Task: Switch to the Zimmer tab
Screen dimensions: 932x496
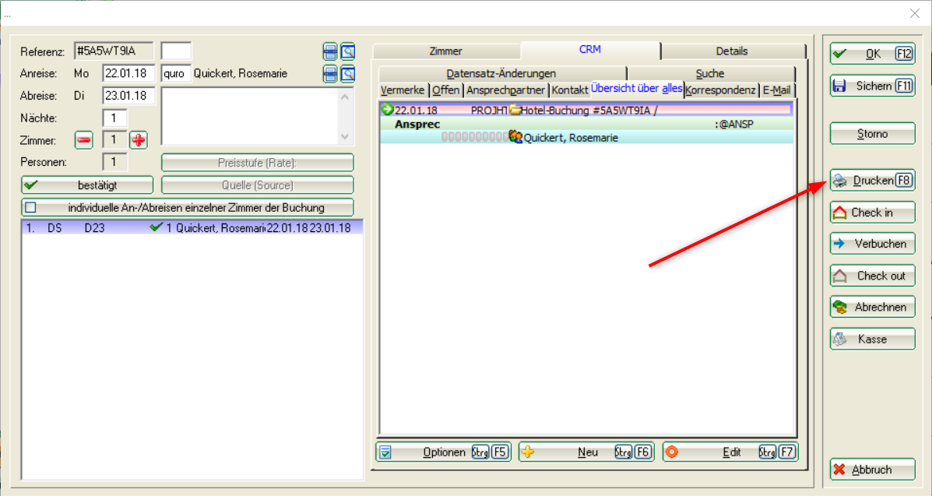Action: click(445, 51)
